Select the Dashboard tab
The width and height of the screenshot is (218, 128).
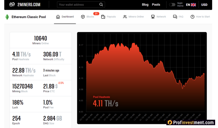pyautogui.click(x=65, y=17)
